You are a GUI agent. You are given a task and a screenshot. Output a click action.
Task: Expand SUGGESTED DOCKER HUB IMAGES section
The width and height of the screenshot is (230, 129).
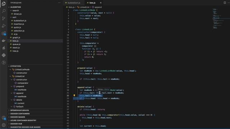35,127
